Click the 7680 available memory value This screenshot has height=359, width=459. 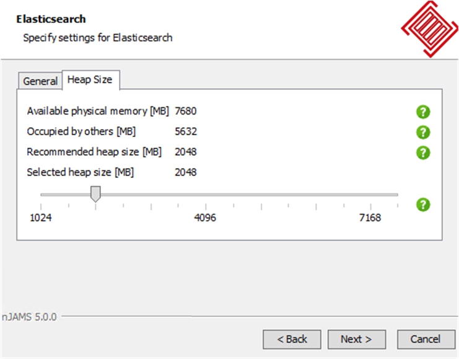(x=186, y=111)
